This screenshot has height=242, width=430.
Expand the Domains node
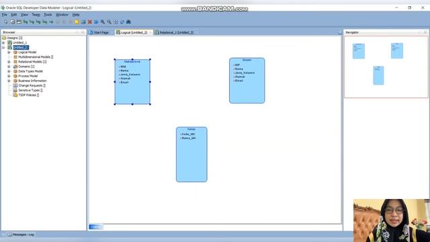coord(9,67)
